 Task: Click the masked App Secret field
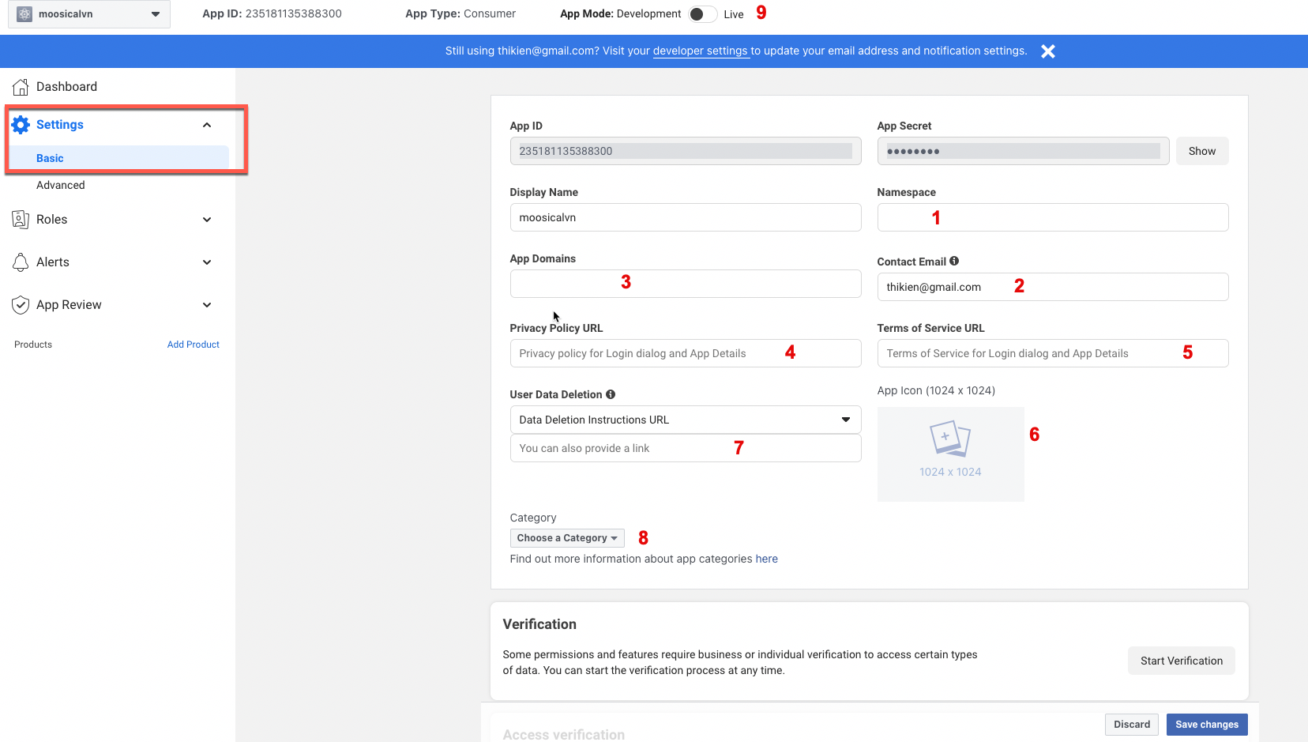coord(1023,151)
